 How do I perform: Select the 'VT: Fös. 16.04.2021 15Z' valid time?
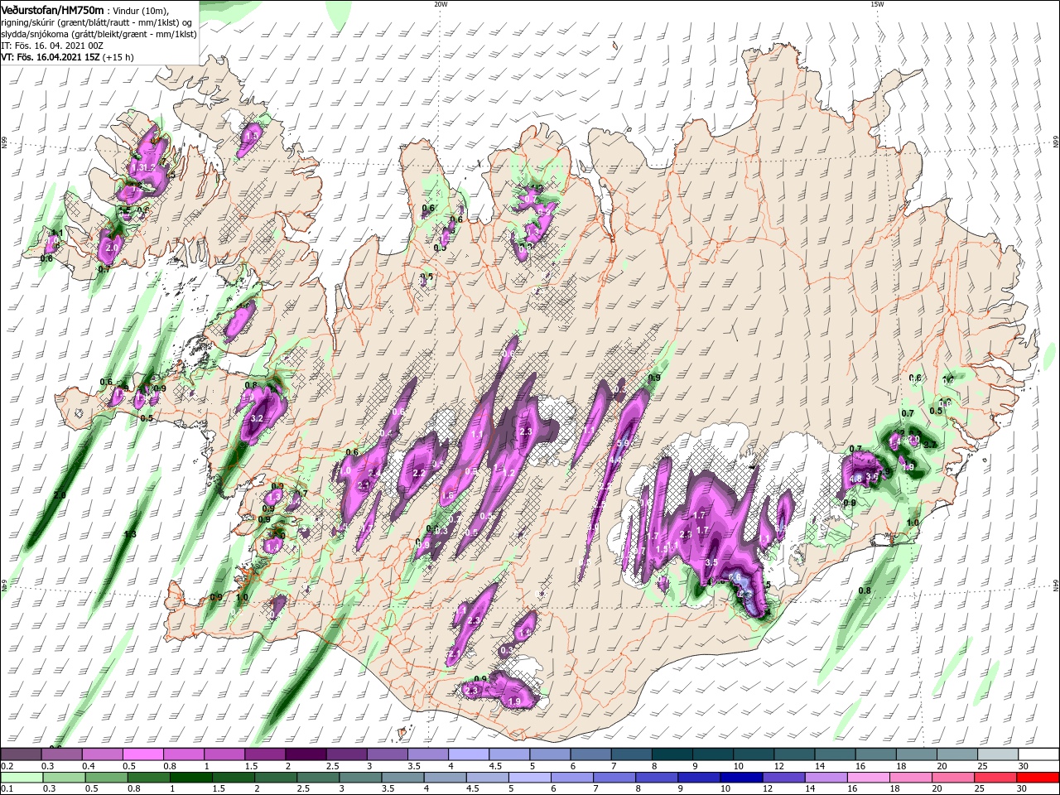point(51,57)
